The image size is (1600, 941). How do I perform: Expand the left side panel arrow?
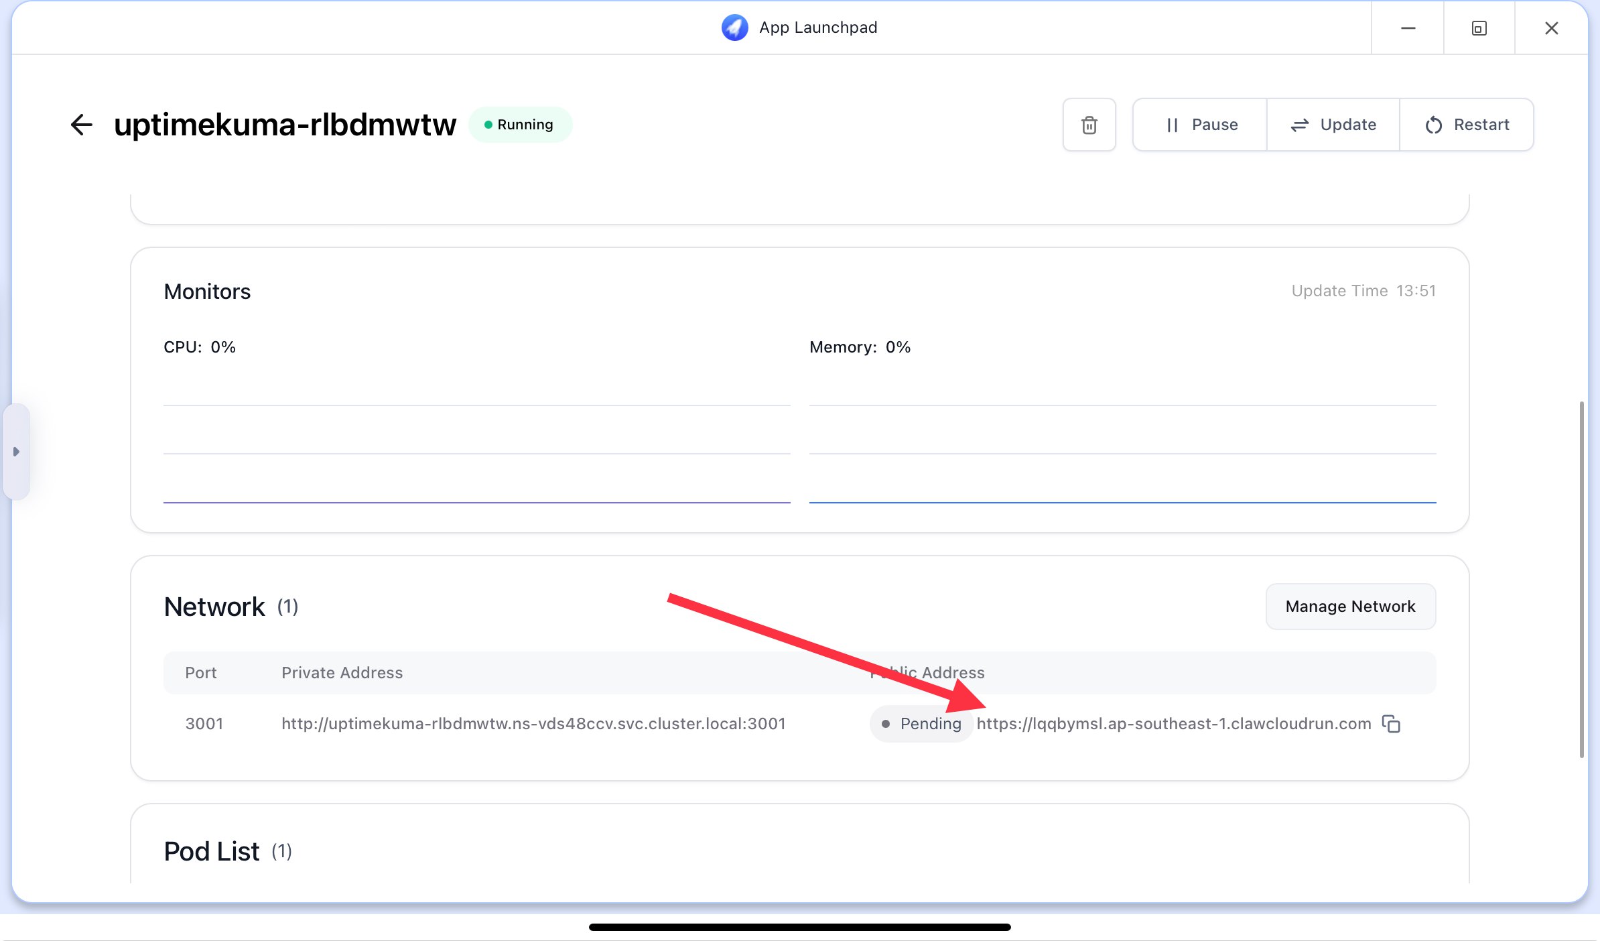pos(16,452)
